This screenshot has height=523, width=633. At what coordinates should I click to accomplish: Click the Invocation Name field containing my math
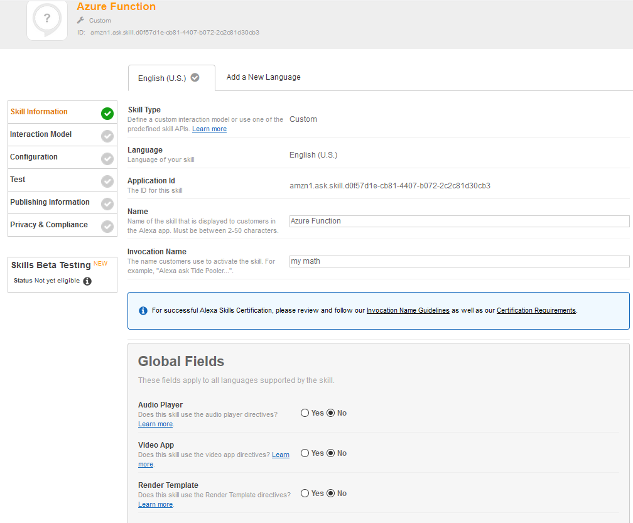[x=460, y=261]
